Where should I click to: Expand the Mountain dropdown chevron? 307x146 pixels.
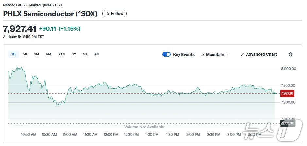pyautogui.click(x=227, y=55)
